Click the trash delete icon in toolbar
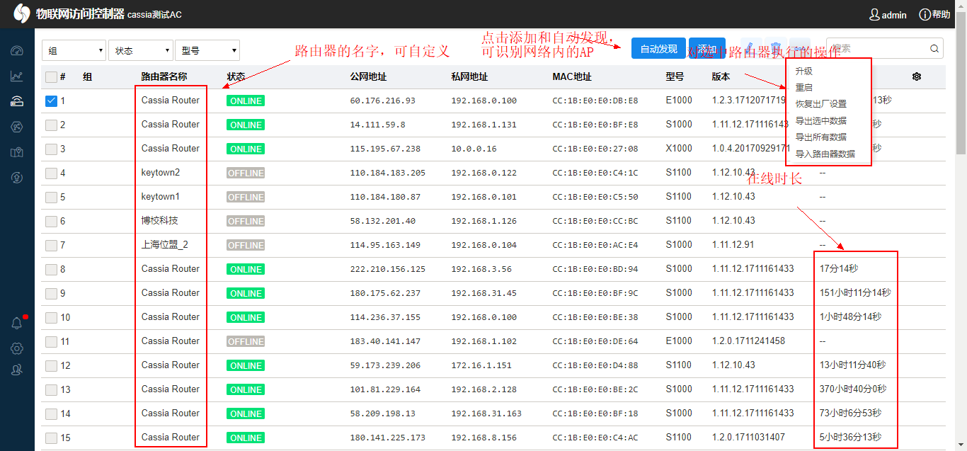The height and width of the screenshot is (451, 967). (x=776, y=48)
